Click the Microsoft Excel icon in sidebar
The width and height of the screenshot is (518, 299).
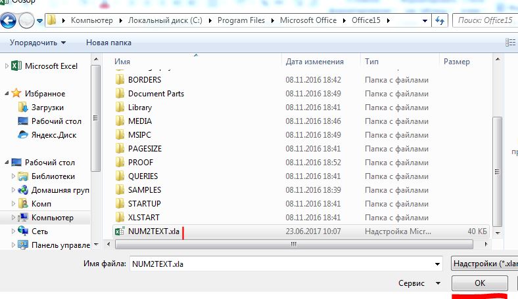click(16, 66)
